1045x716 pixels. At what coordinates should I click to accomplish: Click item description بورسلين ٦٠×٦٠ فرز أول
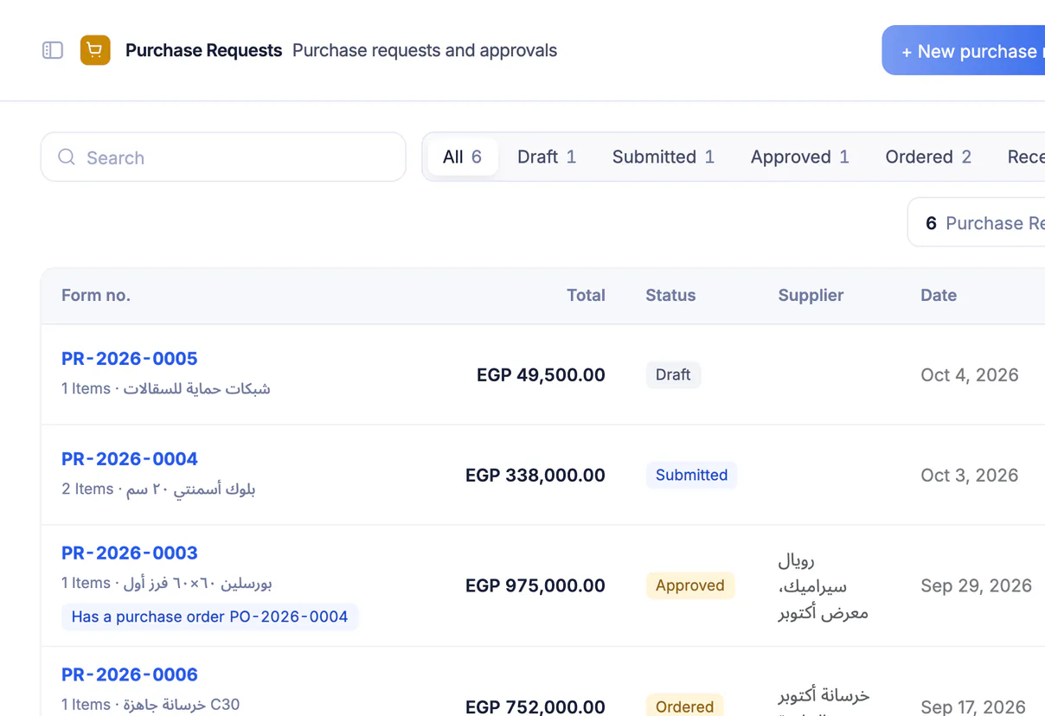point(197,584)
